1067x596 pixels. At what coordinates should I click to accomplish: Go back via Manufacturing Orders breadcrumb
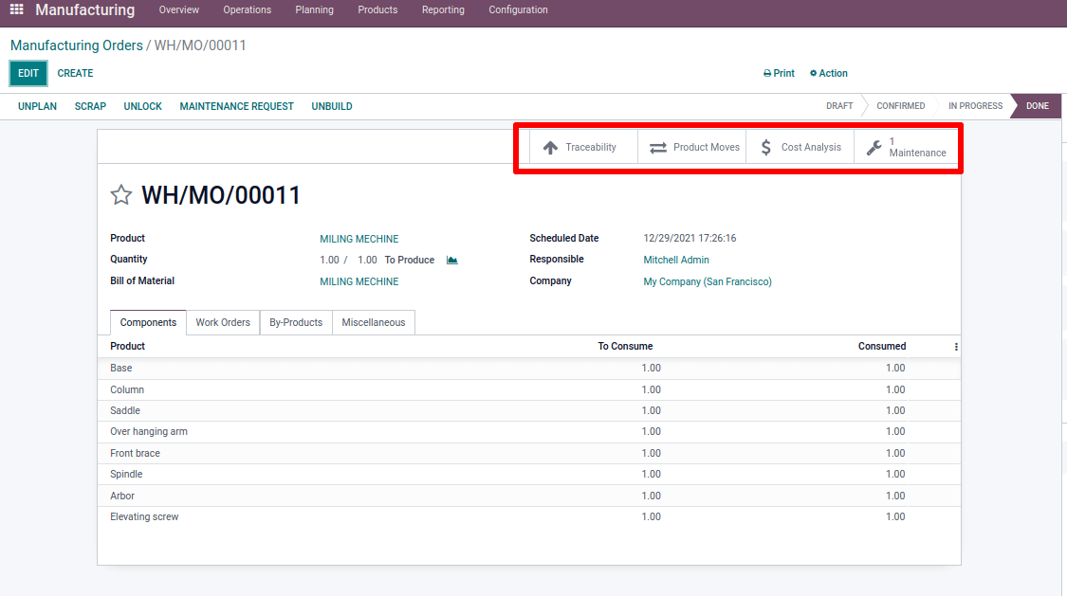click(x=76, y=45)
